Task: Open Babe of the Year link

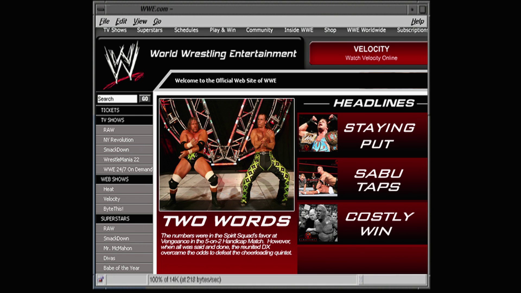Action: coord(124,268)
